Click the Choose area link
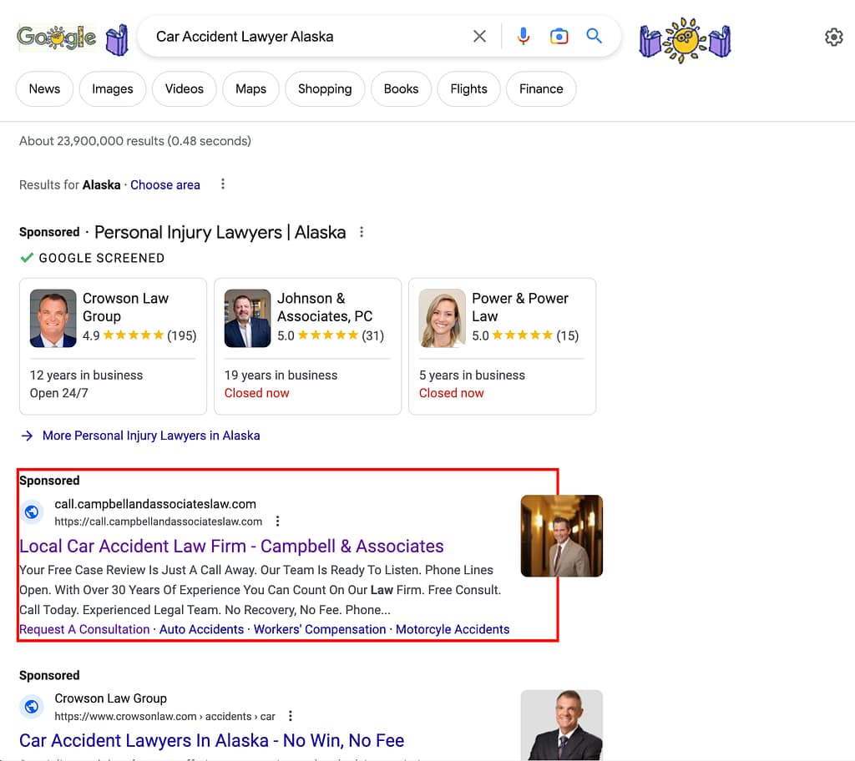Image resolution: width=855 pixels, height=761 pixels. pyautogui.click(x=165, y=184)
